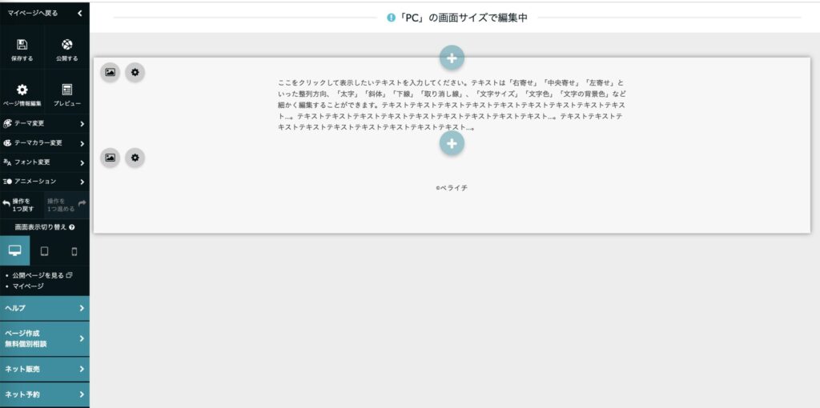This screenshot has height=408, width=820.
Task: Expand the テーマカラー変更 menu
Action: [x=44, y=143]
